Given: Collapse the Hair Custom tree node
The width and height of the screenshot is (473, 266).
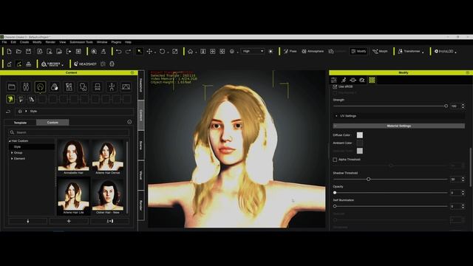Looking at the screenshot, I should coord(10,141).
